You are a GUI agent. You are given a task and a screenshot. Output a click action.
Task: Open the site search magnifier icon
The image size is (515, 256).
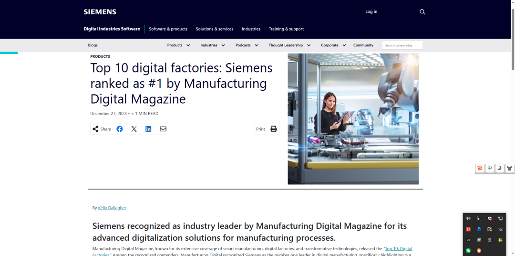tap(422, 12)
